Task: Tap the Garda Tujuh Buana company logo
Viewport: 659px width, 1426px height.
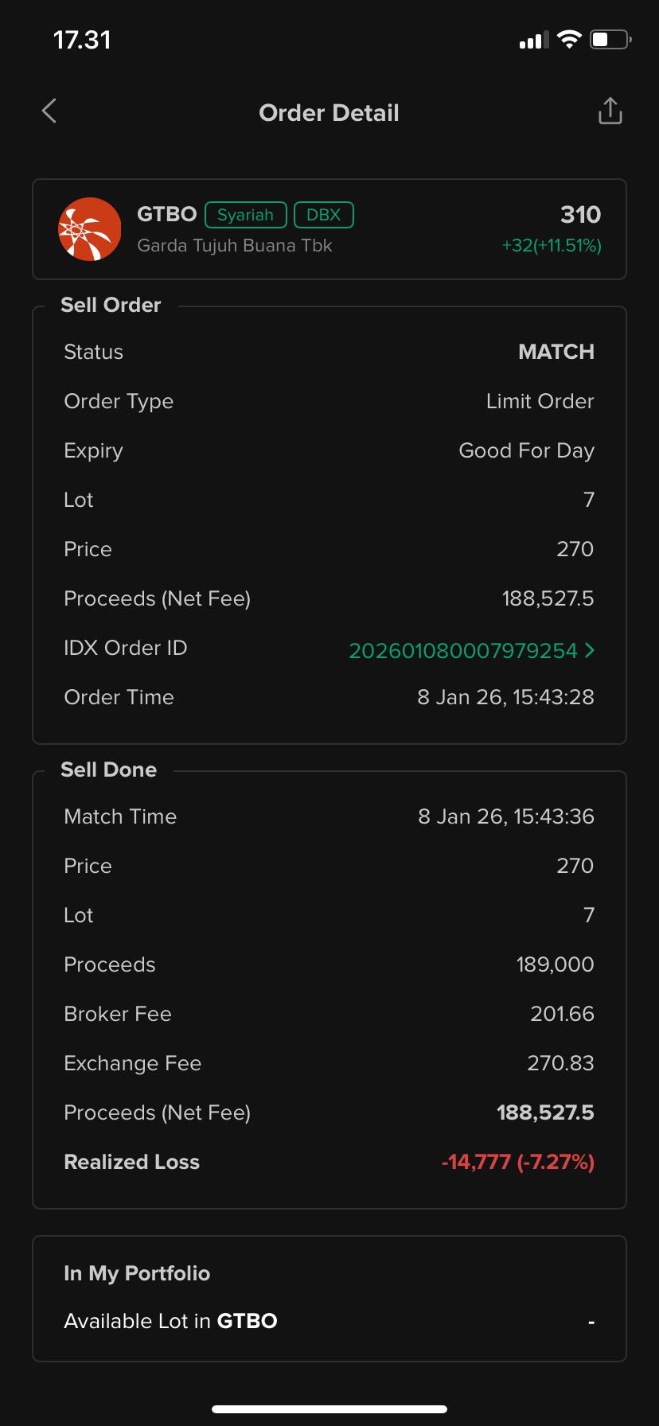Action: pos(90,229)
